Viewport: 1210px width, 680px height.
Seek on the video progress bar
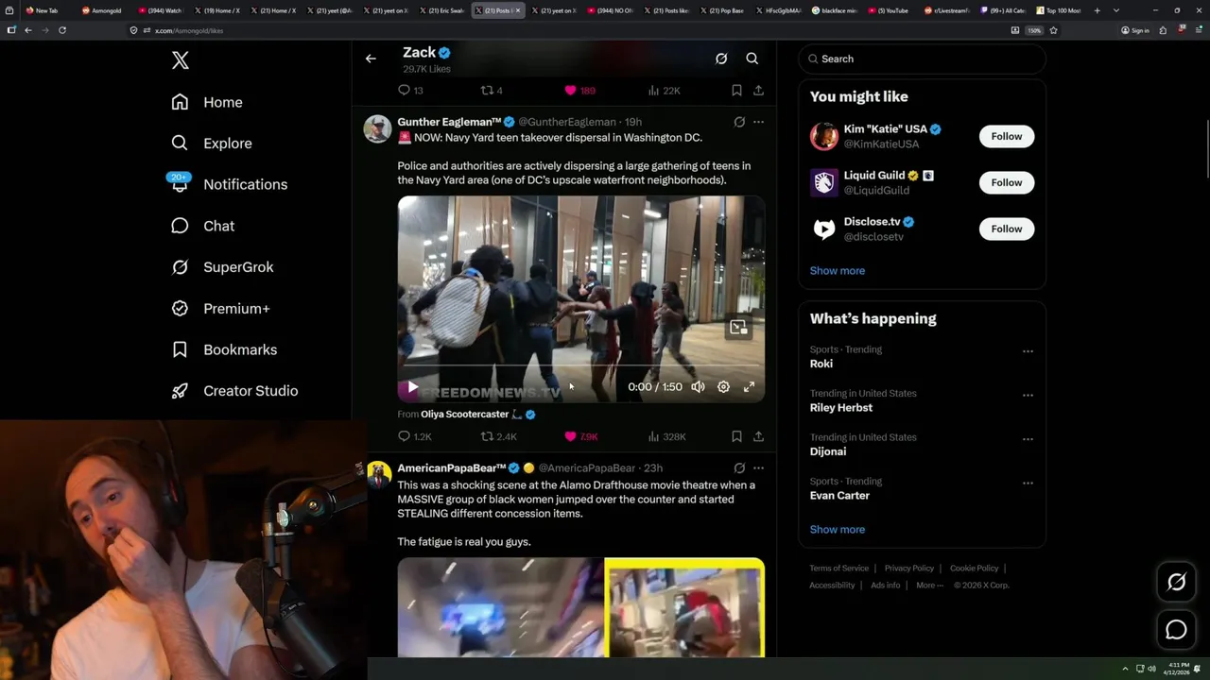point(580,365)
